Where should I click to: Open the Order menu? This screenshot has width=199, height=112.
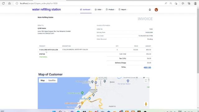coord(99,10)
